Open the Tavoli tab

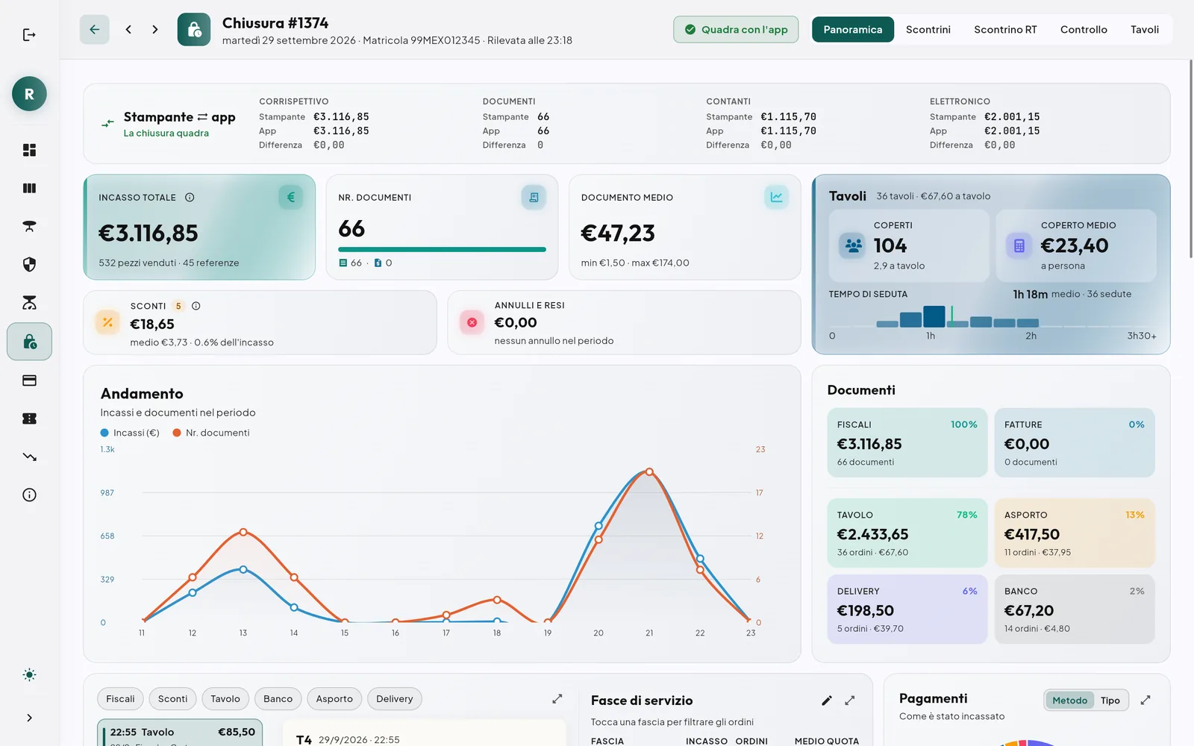[1144, 30]
